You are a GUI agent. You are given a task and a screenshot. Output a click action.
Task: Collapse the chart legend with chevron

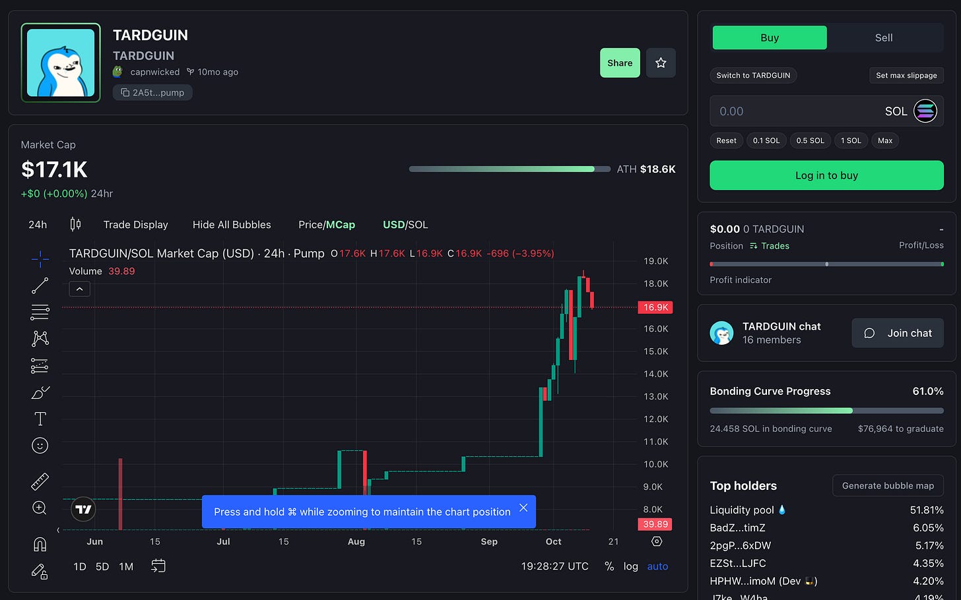pyautogui.click(x=79, y=289)
